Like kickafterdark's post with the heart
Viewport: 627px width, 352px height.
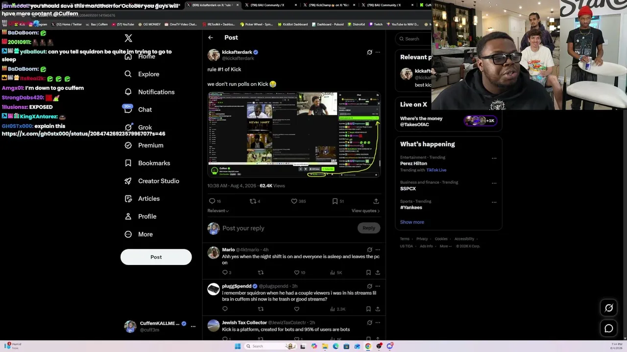[x=294, y=201]
